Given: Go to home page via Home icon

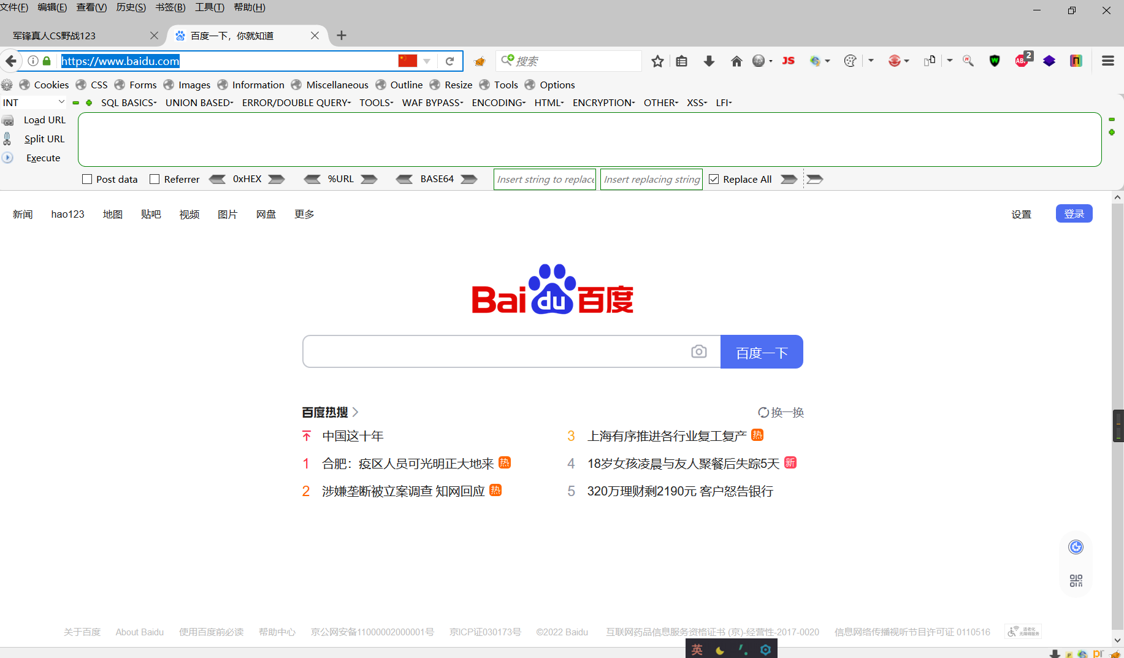Looking at the screenshot, I should point(736,61).
